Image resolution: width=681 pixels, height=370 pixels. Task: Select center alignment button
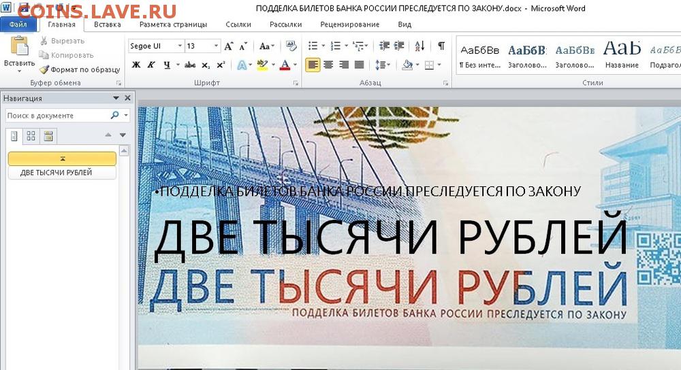coord(328,65)
